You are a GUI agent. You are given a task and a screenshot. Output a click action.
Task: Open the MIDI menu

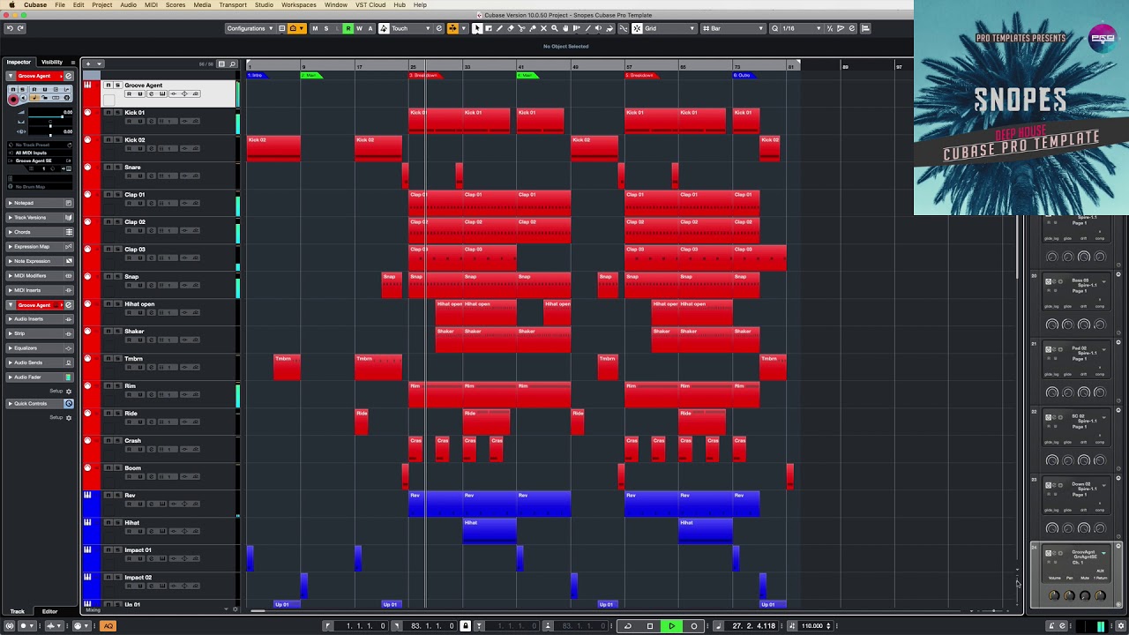(151, 4)
